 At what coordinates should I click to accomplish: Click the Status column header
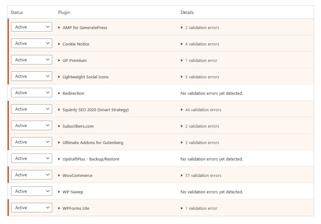click(x=17, y=12)
